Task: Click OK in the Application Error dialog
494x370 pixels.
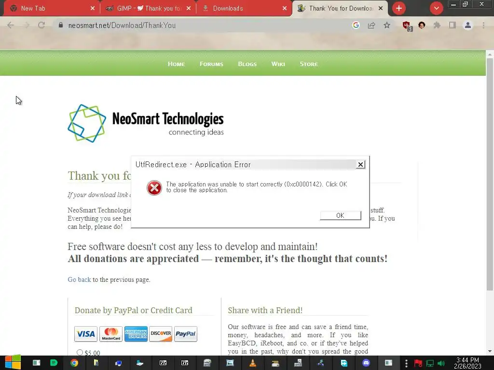Action: [340, 215]
